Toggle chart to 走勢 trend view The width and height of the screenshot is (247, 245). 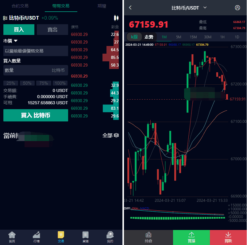click(x=149, y=37)
